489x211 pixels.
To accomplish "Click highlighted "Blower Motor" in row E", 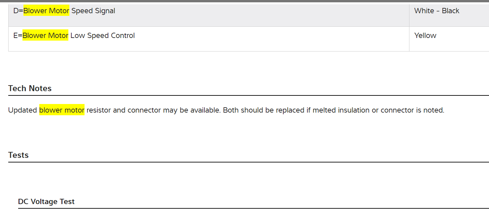I will pyautogui.click(x=46, y=36).
